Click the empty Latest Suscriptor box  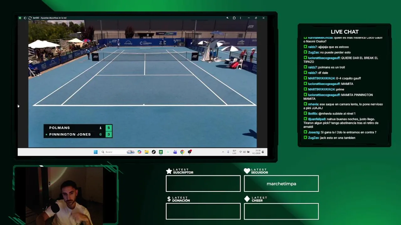(203, 183)
